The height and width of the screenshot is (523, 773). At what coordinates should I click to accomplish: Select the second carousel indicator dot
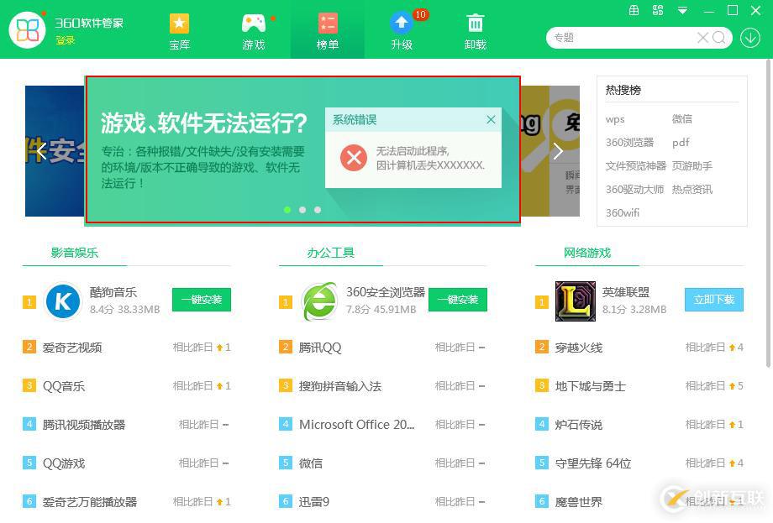pos(302,210)
